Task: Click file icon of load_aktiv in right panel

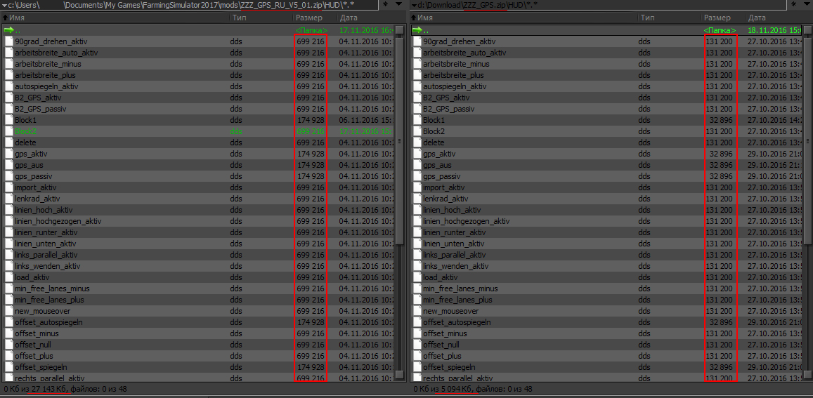Action: click(x=417, y=277)
